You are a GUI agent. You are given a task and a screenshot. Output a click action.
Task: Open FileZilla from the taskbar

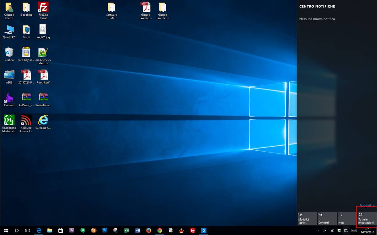[x=193, y=231]
